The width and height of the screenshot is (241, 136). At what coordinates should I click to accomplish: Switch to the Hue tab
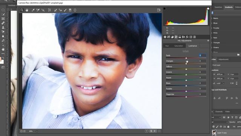pyautogui.click(x=167, y=46)
